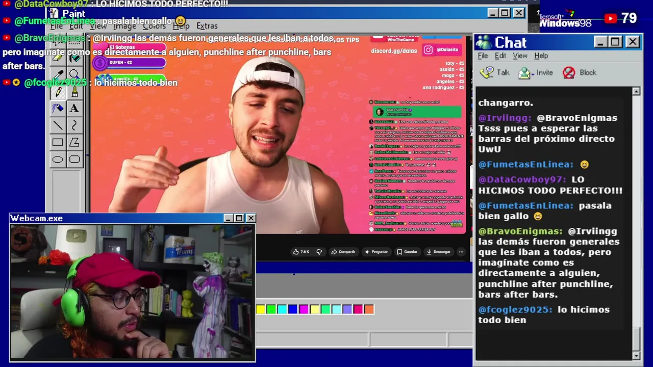Select the Pencil tool in Paint
653x367 pixels.
(x=58, y=92)
